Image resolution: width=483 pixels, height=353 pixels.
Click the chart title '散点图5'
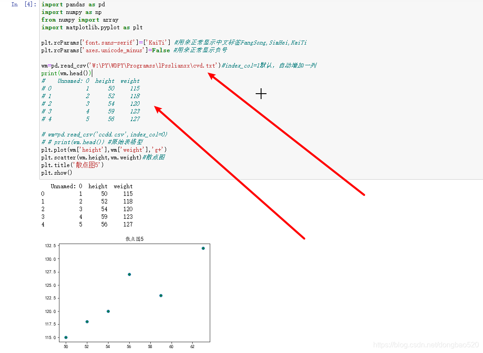point(135,239)
